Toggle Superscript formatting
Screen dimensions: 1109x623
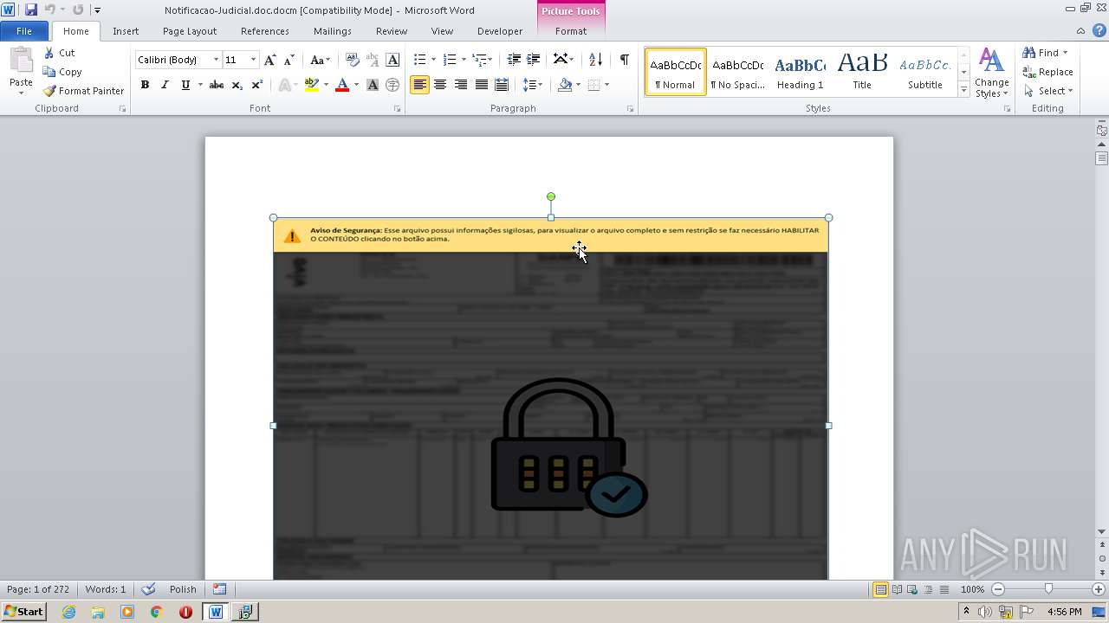(x=256, y=85)
